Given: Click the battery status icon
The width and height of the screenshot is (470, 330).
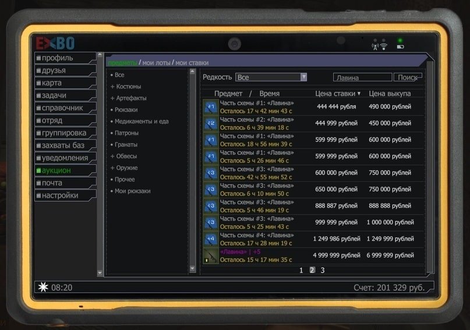Looking at the screenshot, I should (401, 47).
